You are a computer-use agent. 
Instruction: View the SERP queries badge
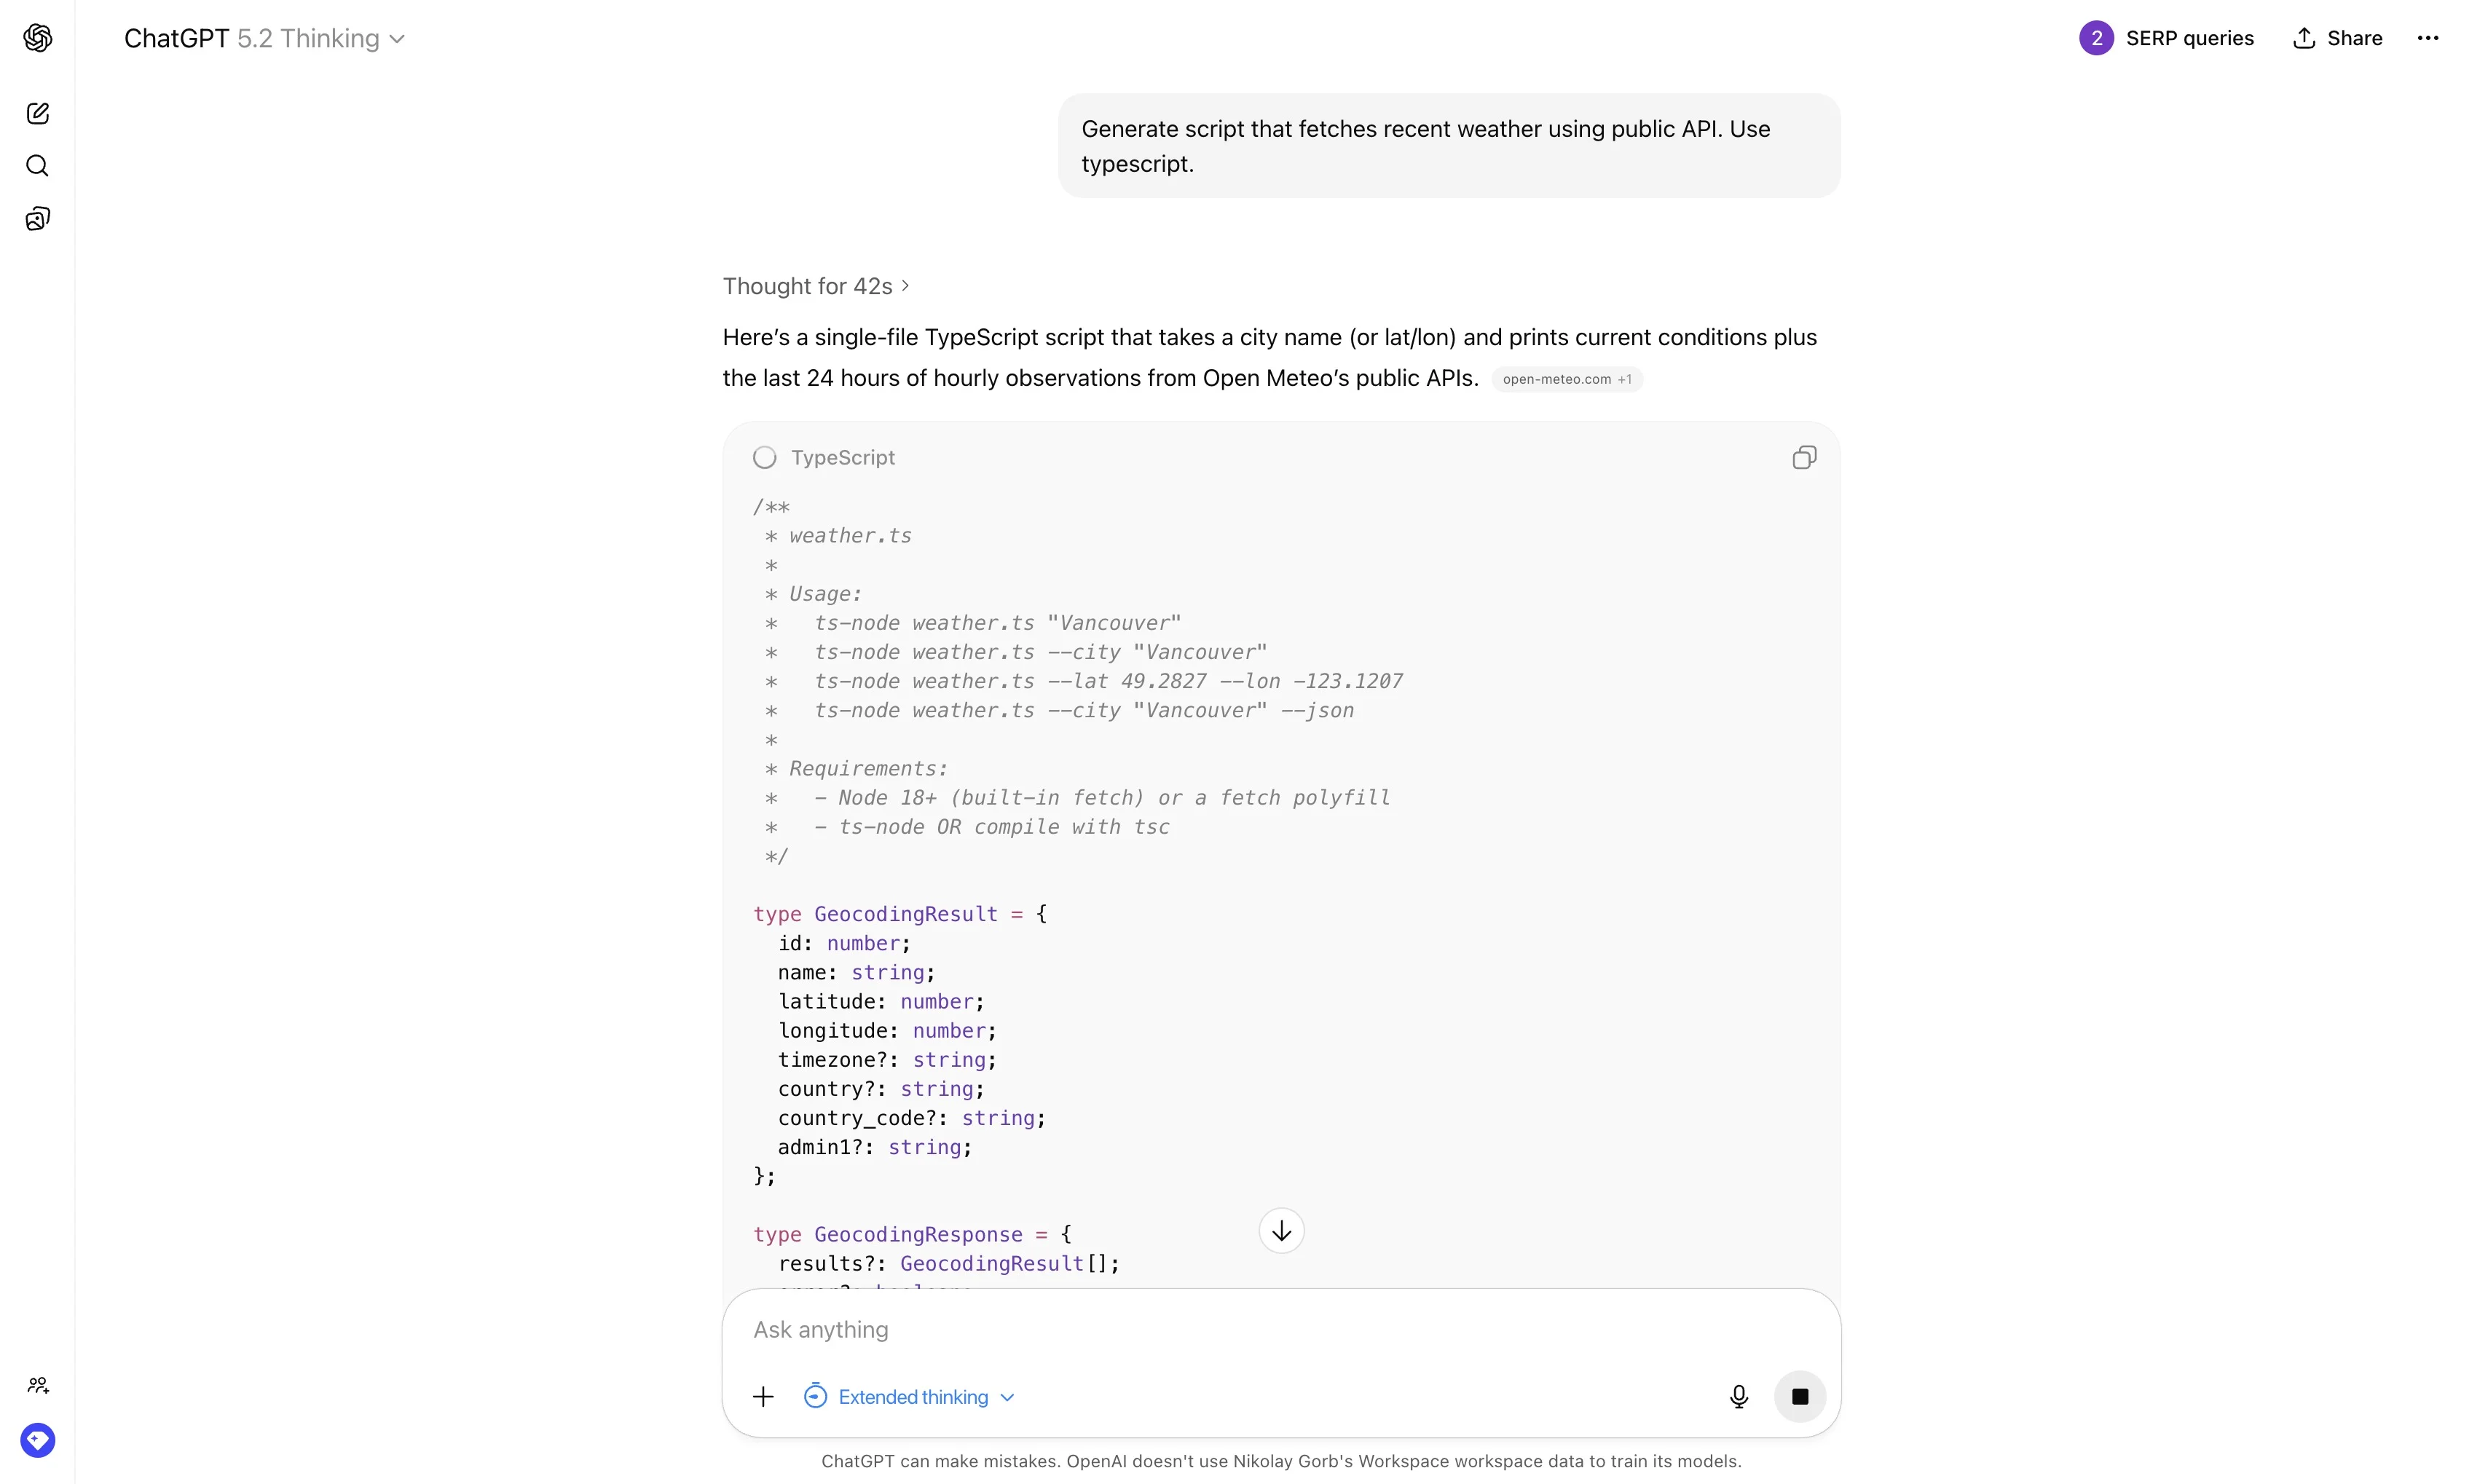coord(2166,38)
